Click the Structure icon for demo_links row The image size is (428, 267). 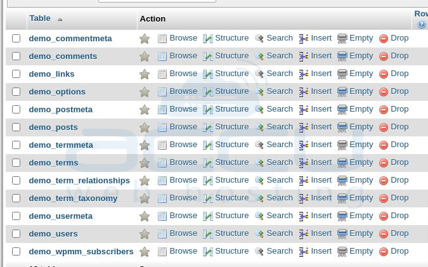[208, 74]
